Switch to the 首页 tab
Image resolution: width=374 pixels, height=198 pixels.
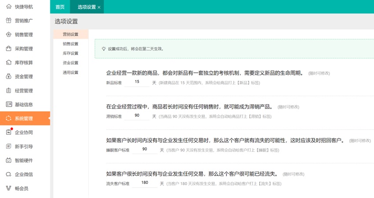click(60, 7)
